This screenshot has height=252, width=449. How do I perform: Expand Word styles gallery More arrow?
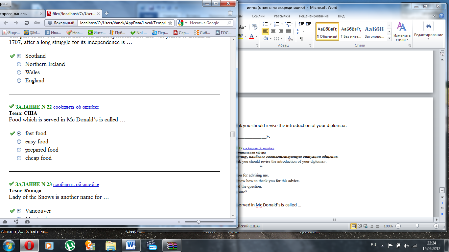point(389,38)
